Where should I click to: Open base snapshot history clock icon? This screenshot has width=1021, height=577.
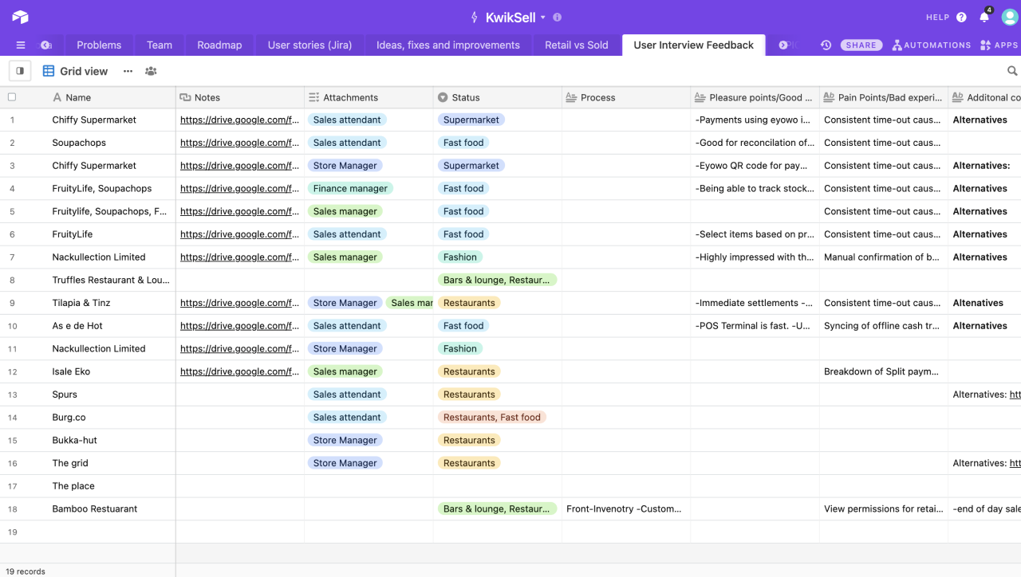tap(826, 45)
